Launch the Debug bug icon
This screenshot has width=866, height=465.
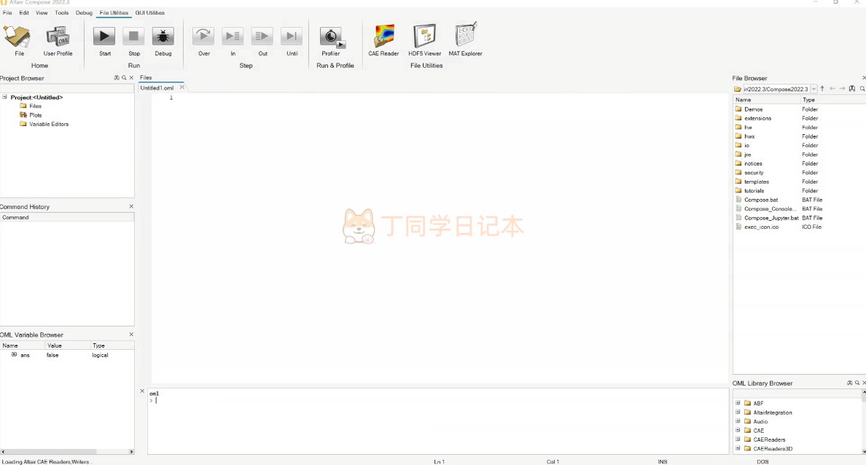tap(163, 36)
